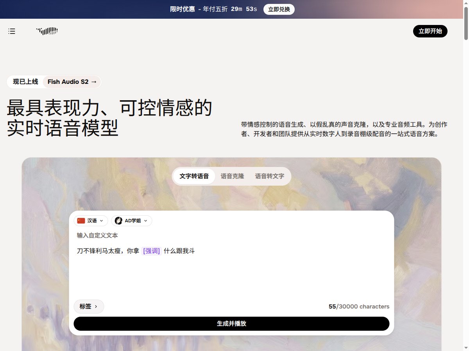Click the 立即开始 button
The image size is (469, 351).
point(430,31)
